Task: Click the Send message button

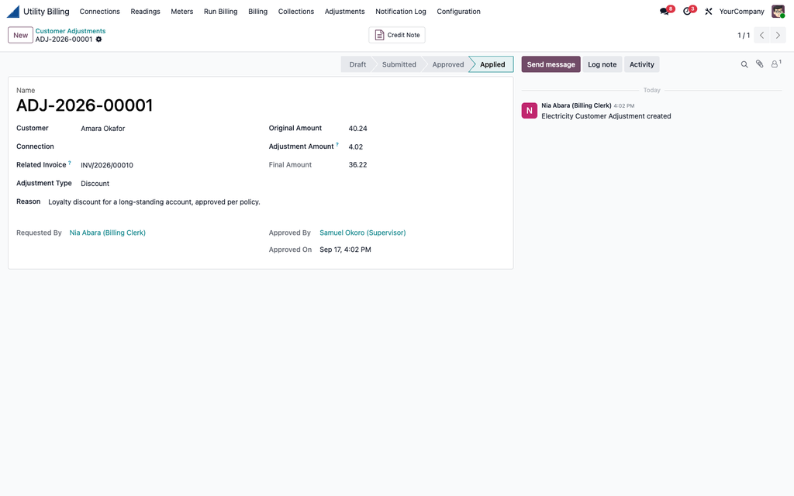Action: click(551, 64)
